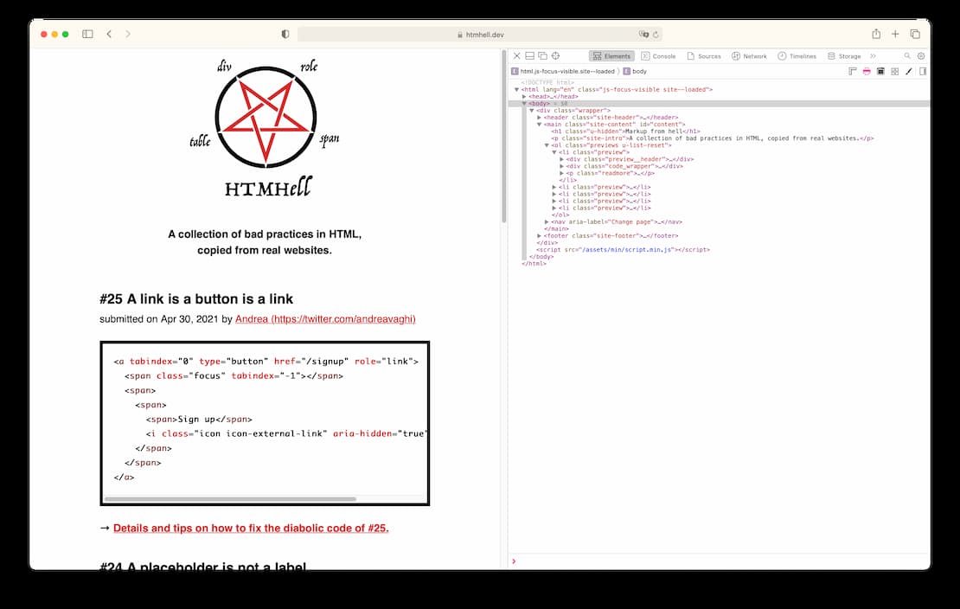Viewport: 960px width, 609px height.
Task: Toggle the details sidebar icon
Action: [x=923, y=71]
